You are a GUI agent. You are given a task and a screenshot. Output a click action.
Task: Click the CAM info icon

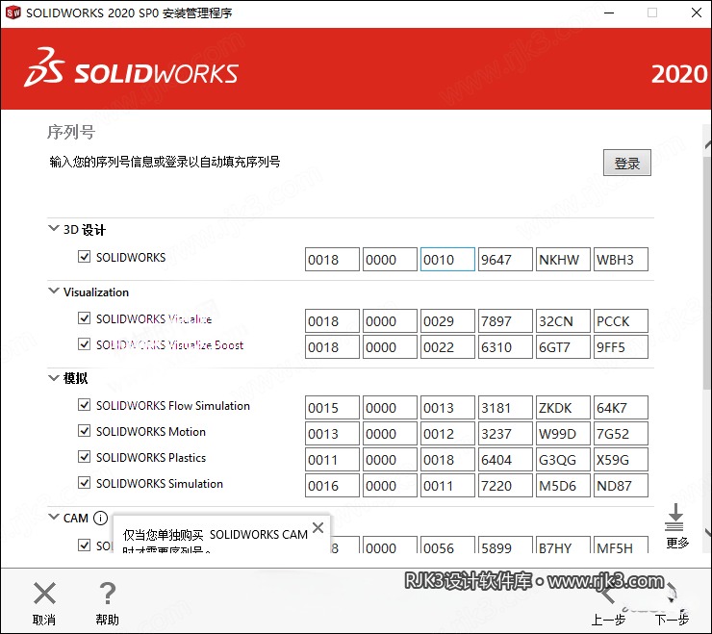coord(100,518)
